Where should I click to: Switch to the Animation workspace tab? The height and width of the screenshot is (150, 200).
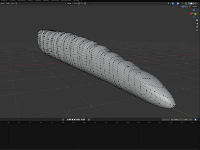[x=38, y=1]
